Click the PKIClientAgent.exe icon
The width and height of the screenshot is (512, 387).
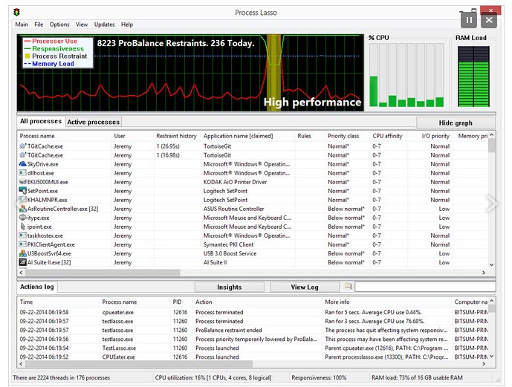tap(22, 244)
